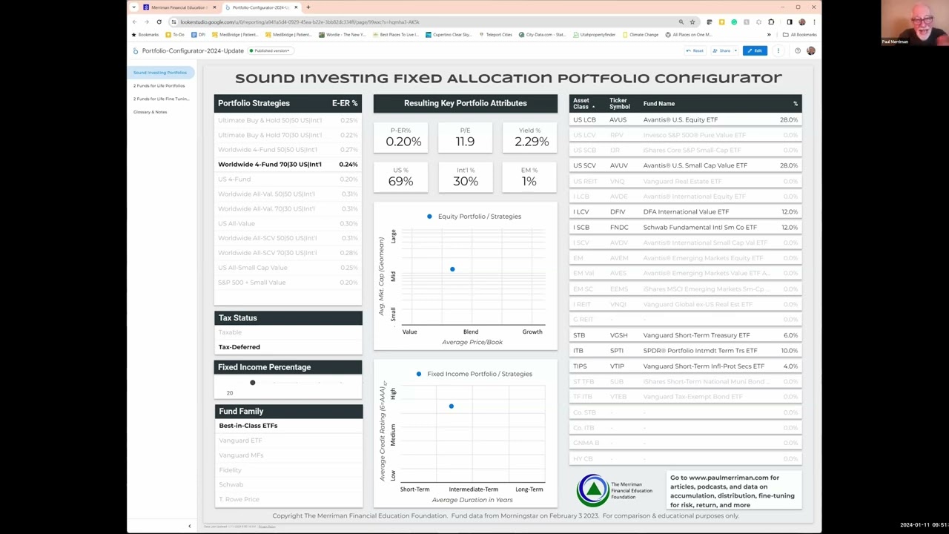Select the S&P 500 + Small Value strategy
This screenshot has width=949, height=534.
[x=288, y=283]
